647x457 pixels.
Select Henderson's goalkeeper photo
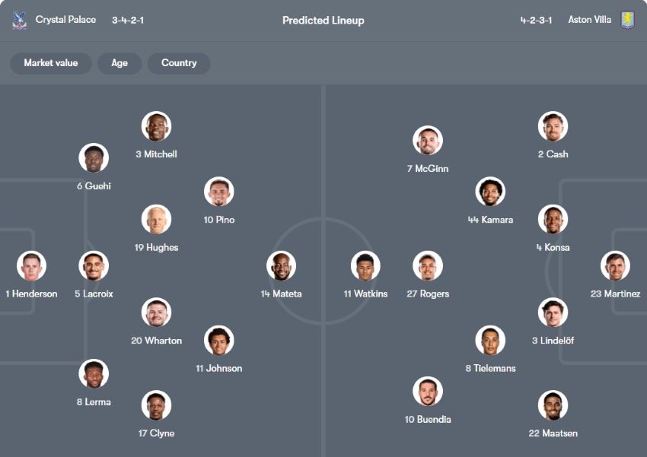31,266
